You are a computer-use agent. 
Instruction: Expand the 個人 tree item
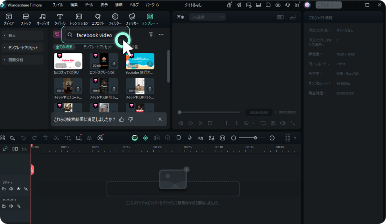click(x=22, y=35)
